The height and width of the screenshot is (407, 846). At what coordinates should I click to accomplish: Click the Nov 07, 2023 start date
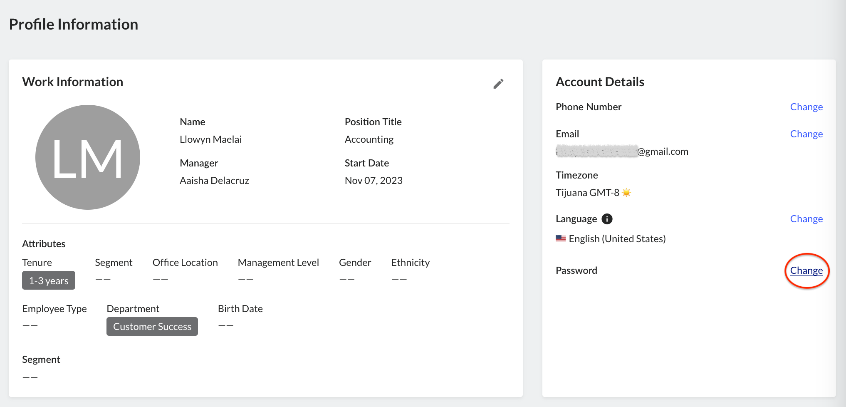click(374, 181)
